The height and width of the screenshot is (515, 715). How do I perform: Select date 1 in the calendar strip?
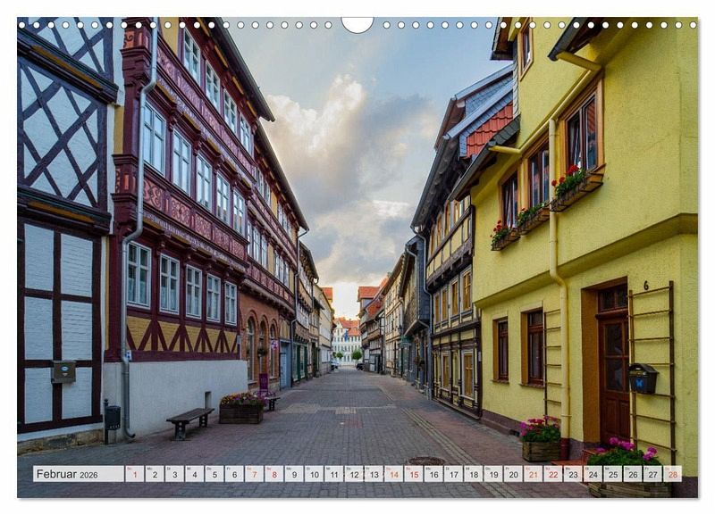(135, 474)
